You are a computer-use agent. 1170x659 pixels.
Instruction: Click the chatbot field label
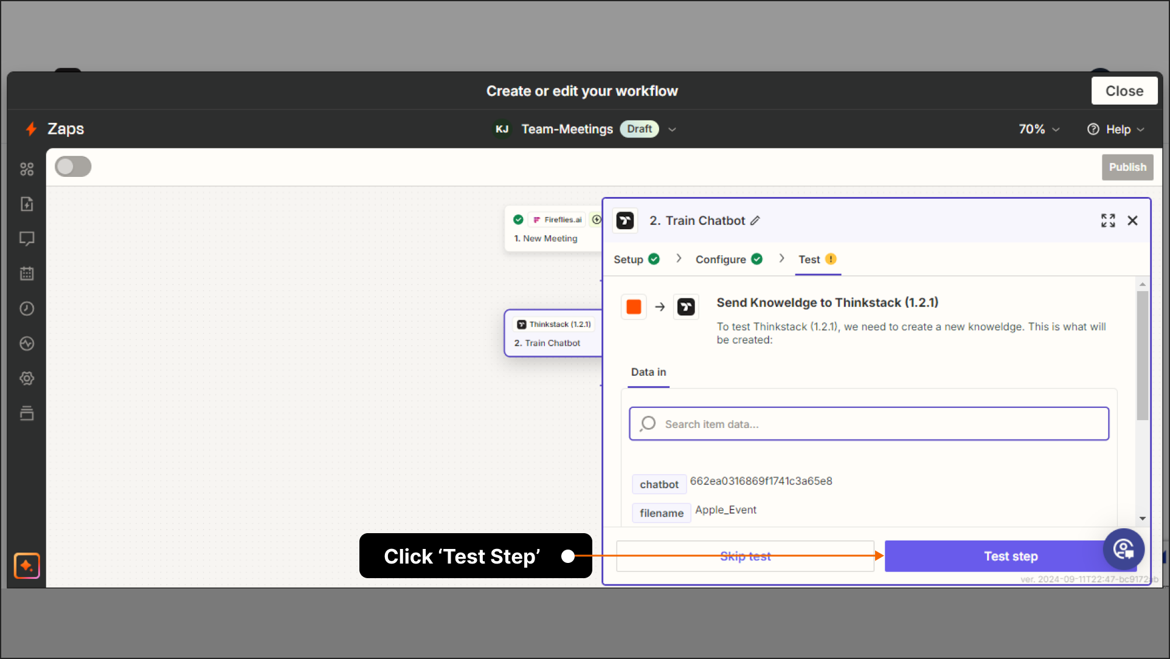(659, 485)
